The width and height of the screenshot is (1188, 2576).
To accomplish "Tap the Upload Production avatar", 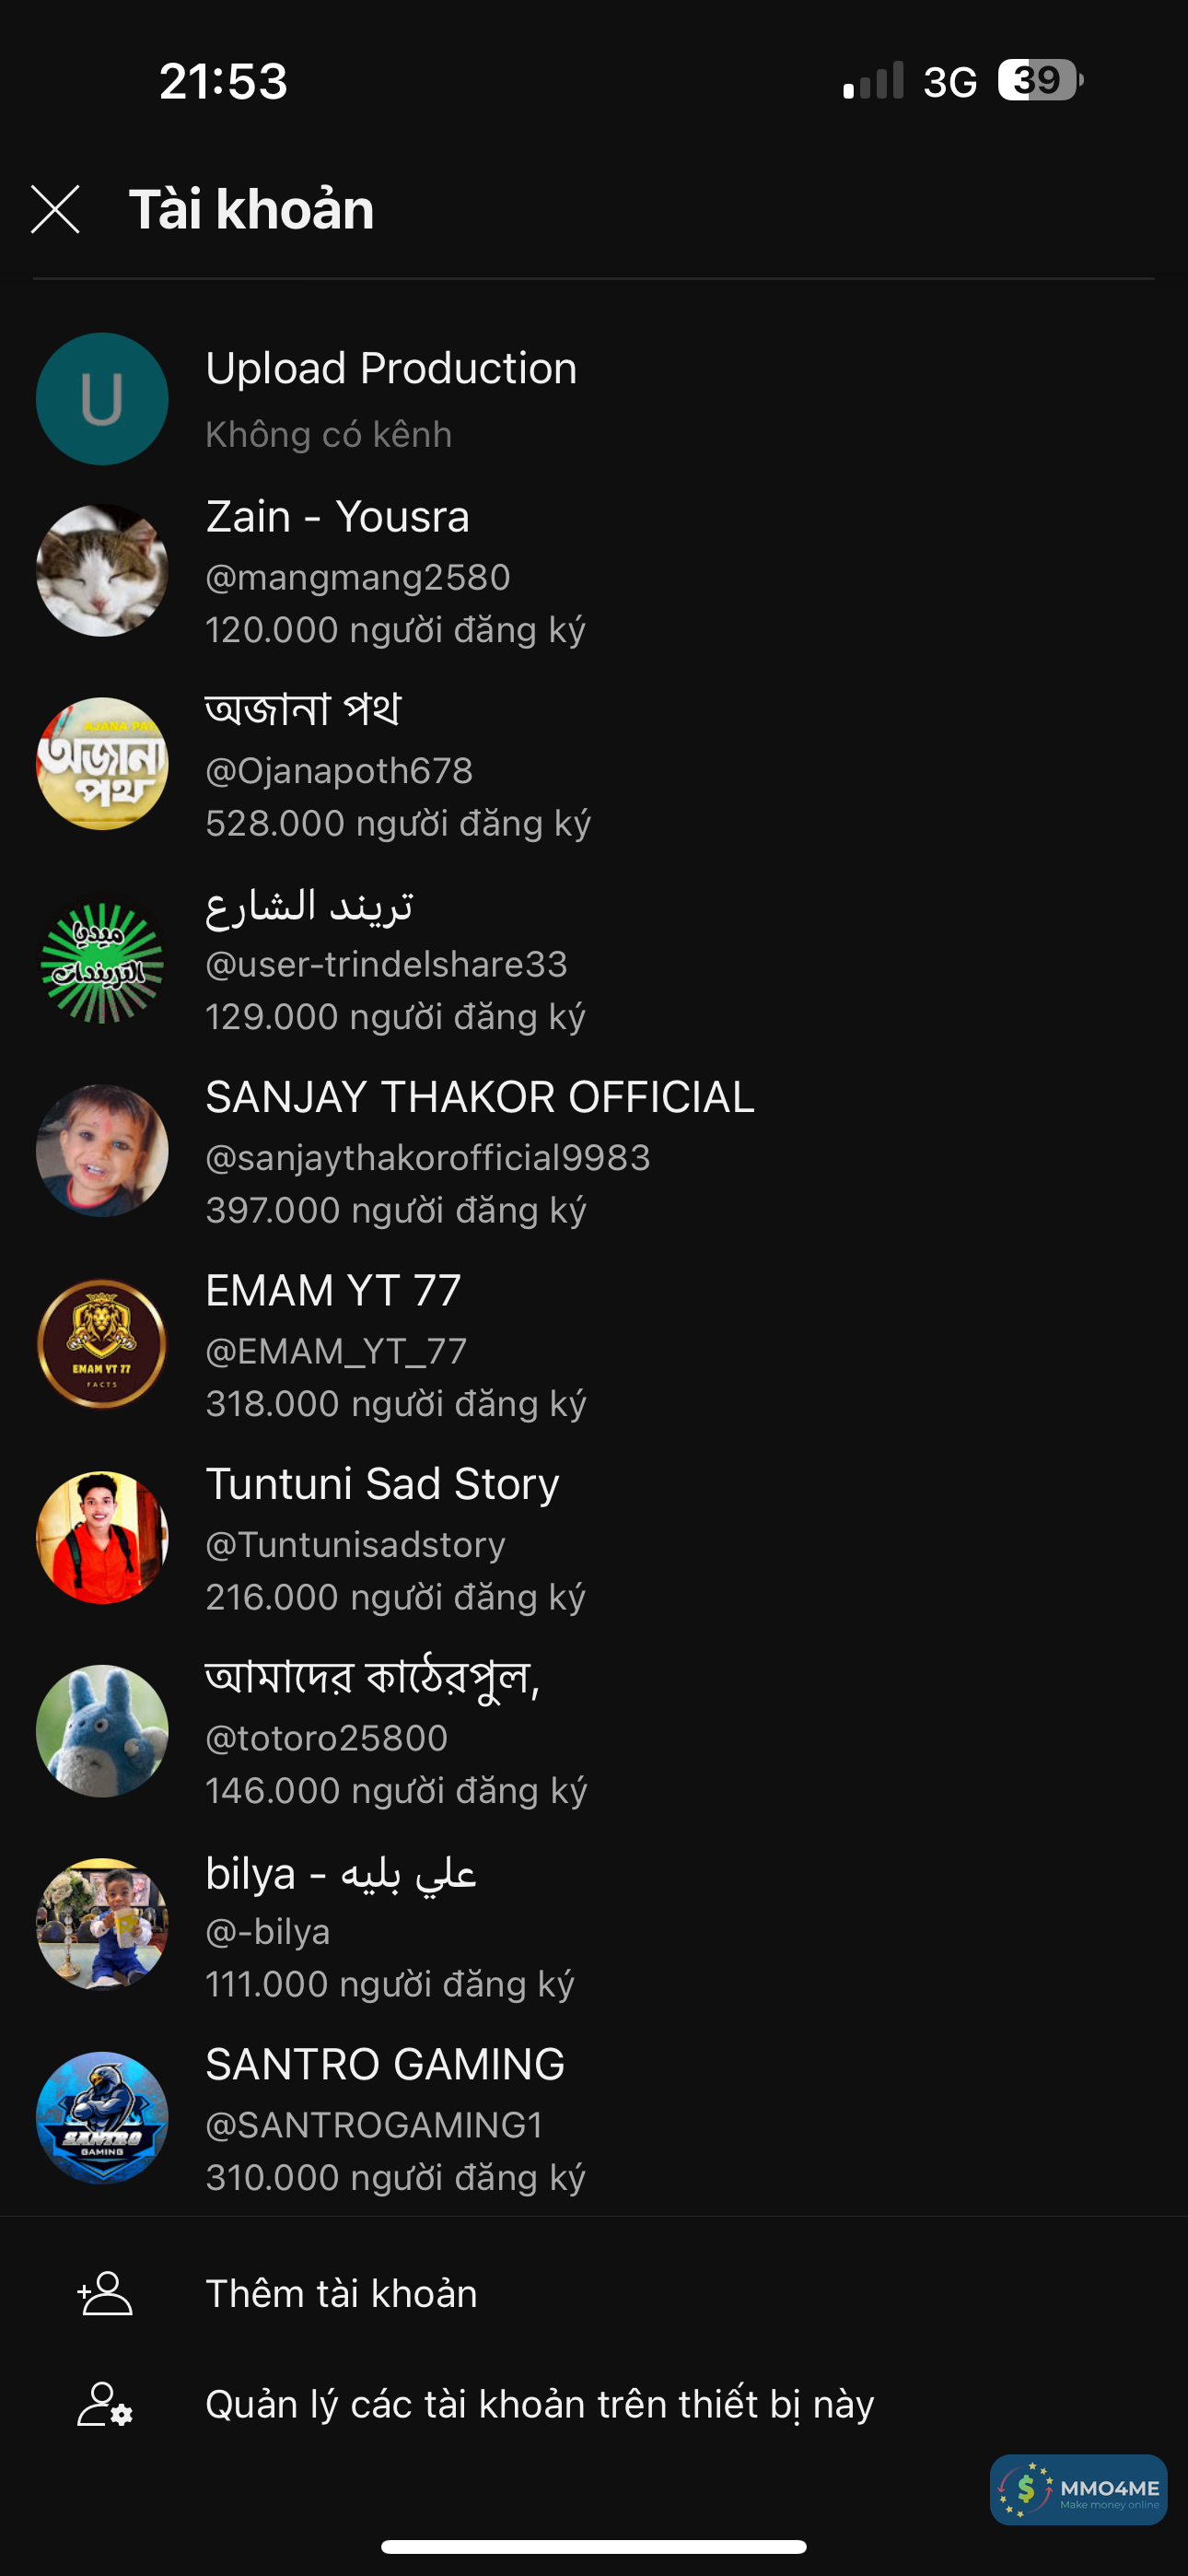I will [102, 399].
